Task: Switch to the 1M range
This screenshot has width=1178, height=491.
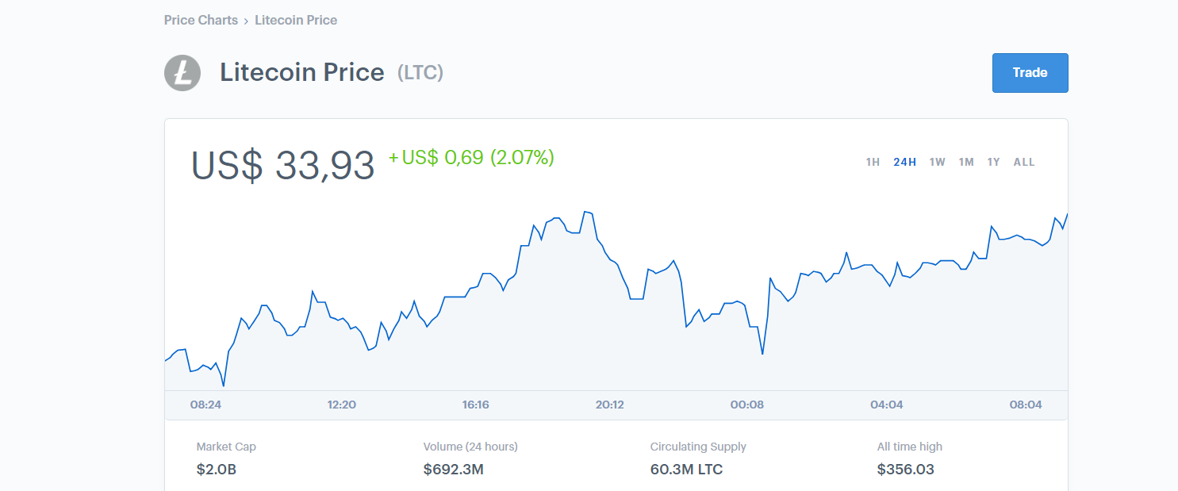Action: 966,163
